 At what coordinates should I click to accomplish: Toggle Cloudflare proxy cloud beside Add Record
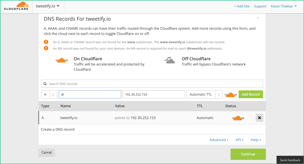click(231, 95)
